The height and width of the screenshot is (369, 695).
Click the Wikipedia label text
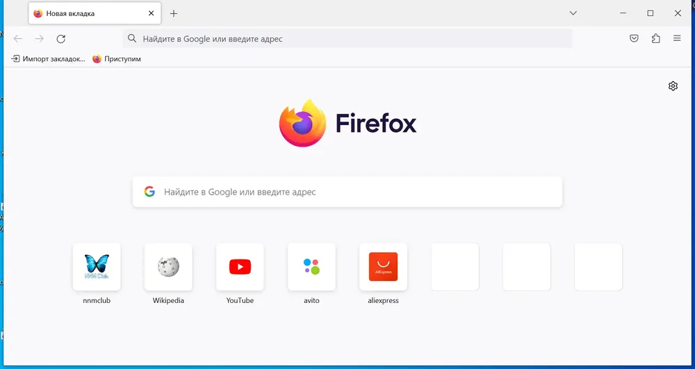[x=168, y=300]
